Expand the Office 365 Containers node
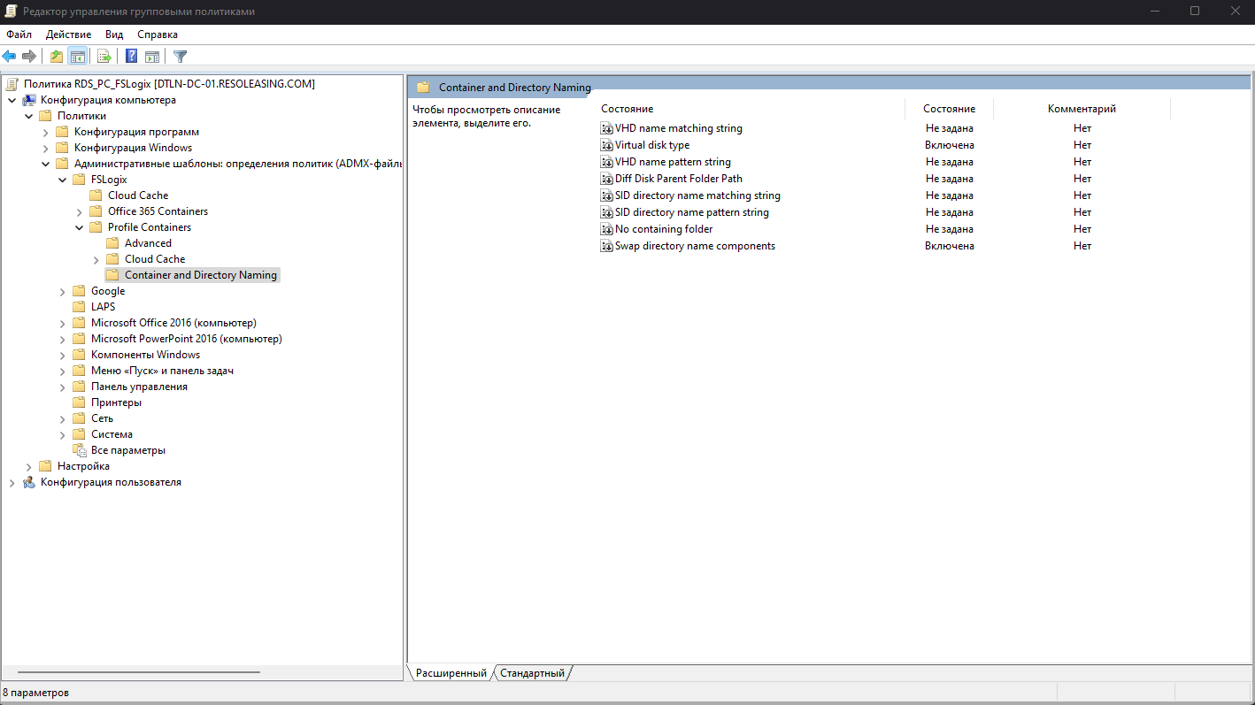 point(78,211)
